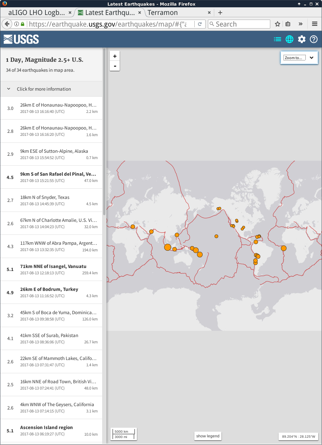Screen dimensions: 322x445
Task: Show site information icon in address bar
Action: [16, 24]
